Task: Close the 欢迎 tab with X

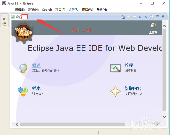Action: click(x=25, y=17)
